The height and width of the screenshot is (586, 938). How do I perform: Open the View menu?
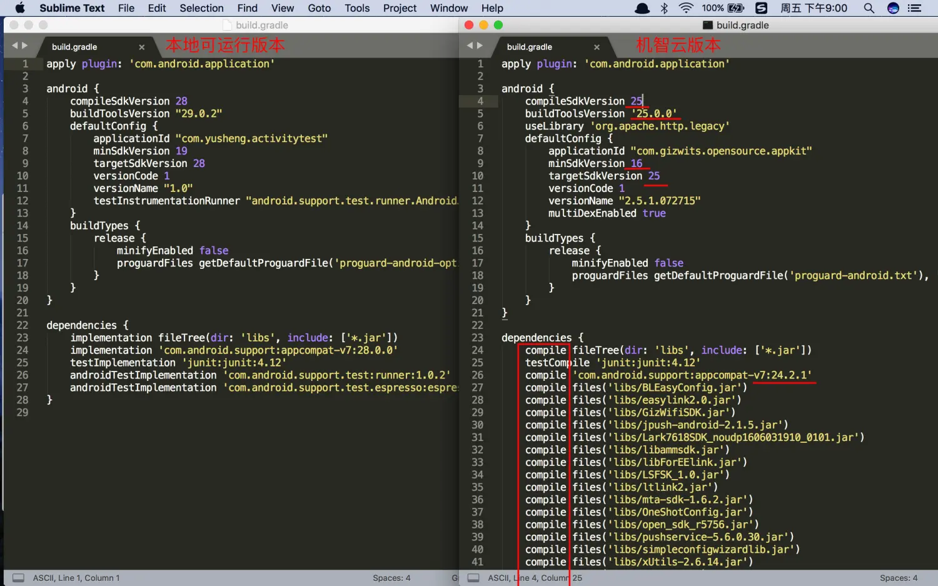coord(283,8)
